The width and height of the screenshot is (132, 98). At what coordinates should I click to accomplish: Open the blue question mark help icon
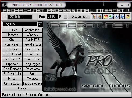(x=122, y=16)
